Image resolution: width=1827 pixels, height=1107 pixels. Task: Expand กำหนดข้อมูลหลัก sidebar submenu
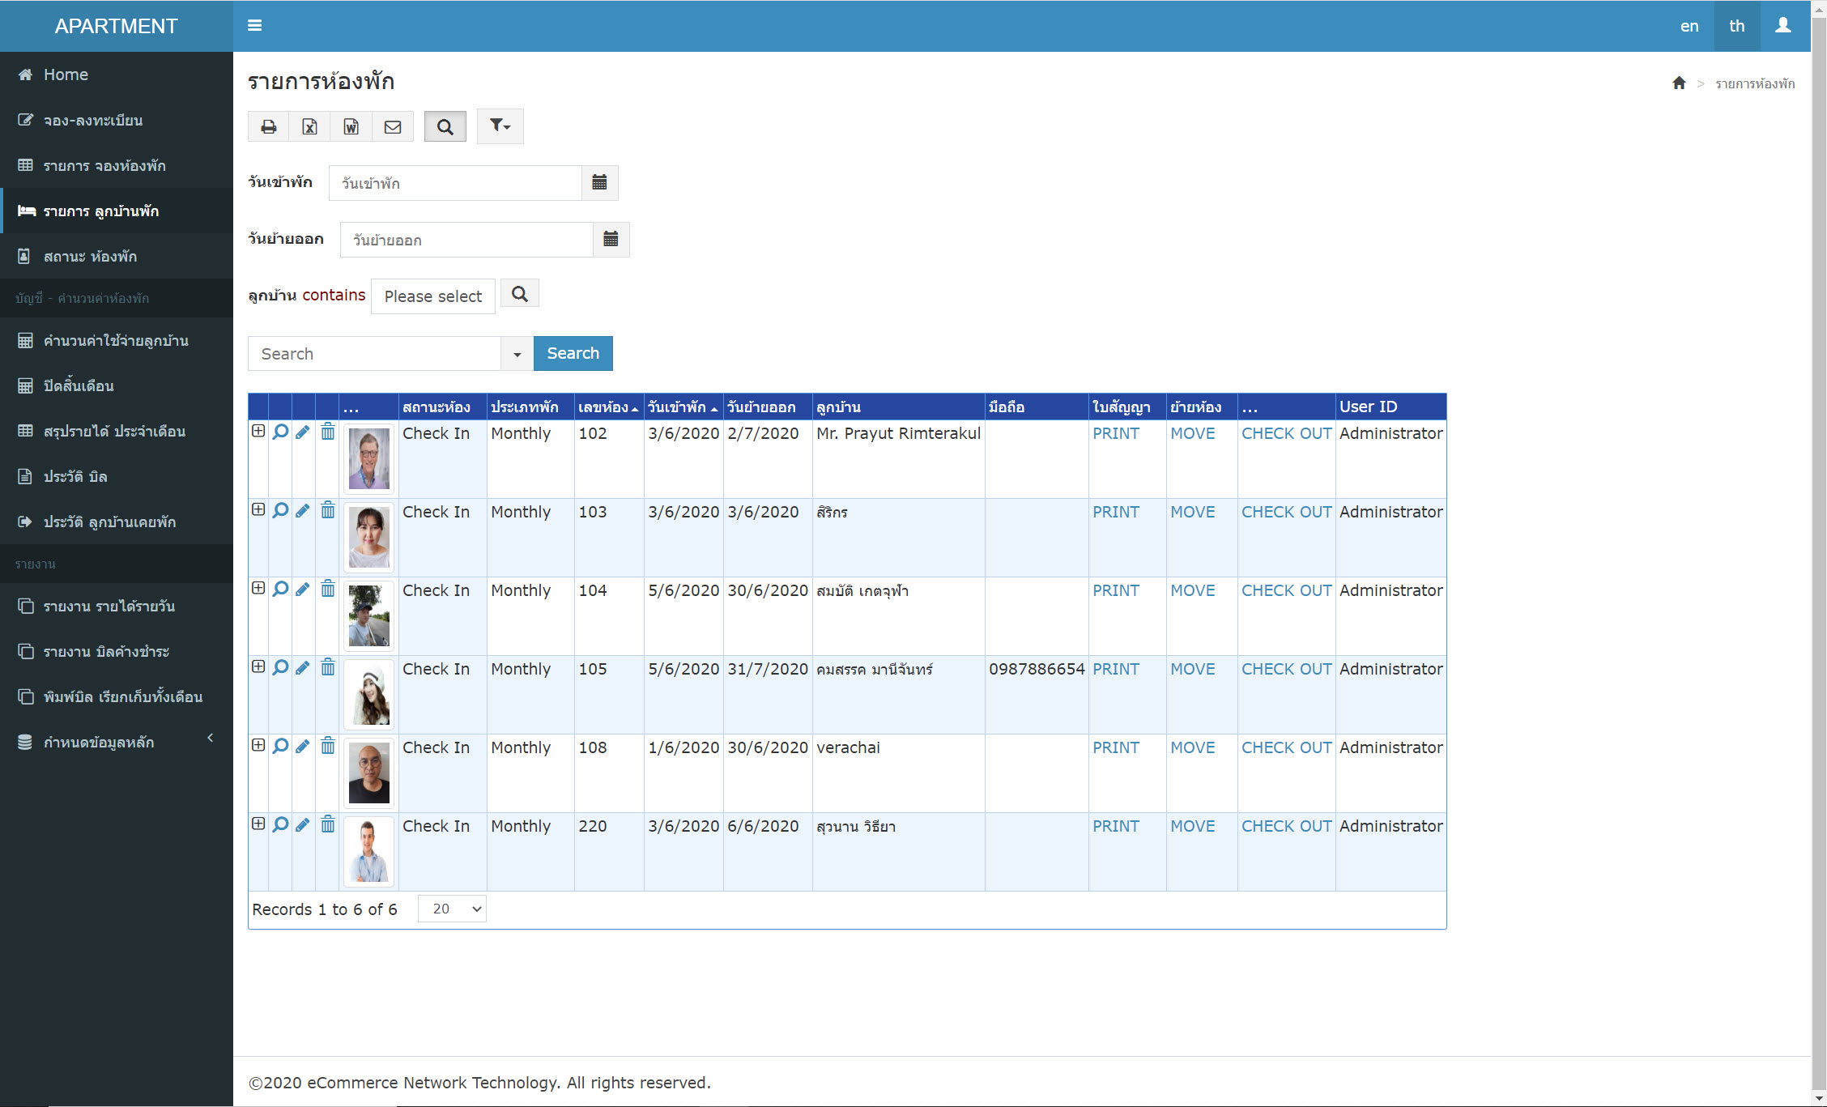pyautogui.click(x=117, y=742)
